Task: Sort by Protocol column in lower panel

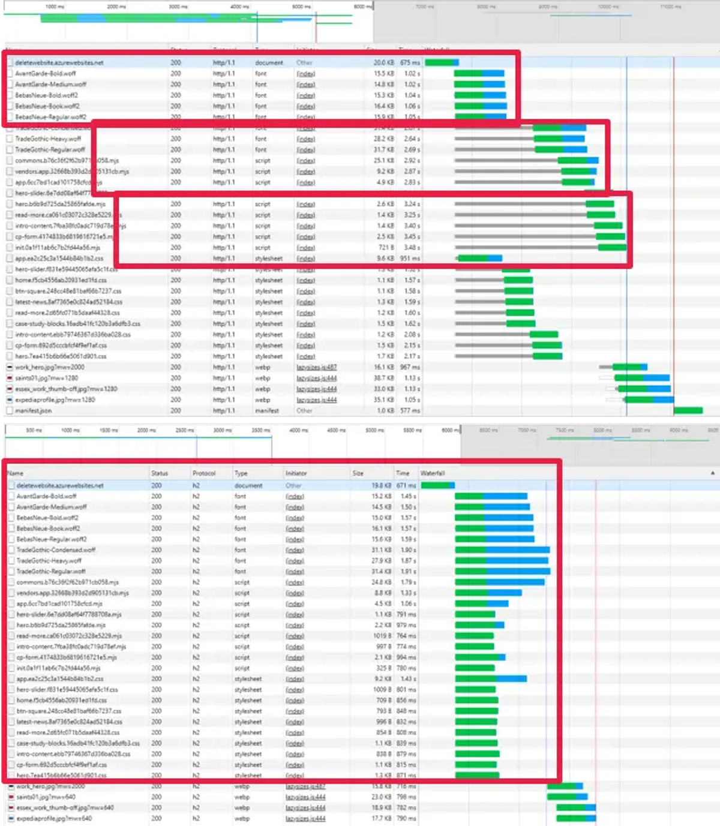Action: point(204,473)
